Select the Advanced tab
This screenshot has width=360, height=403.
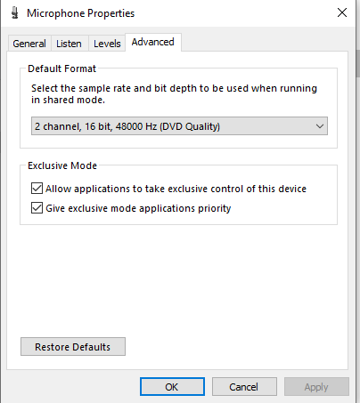(153, 42)
